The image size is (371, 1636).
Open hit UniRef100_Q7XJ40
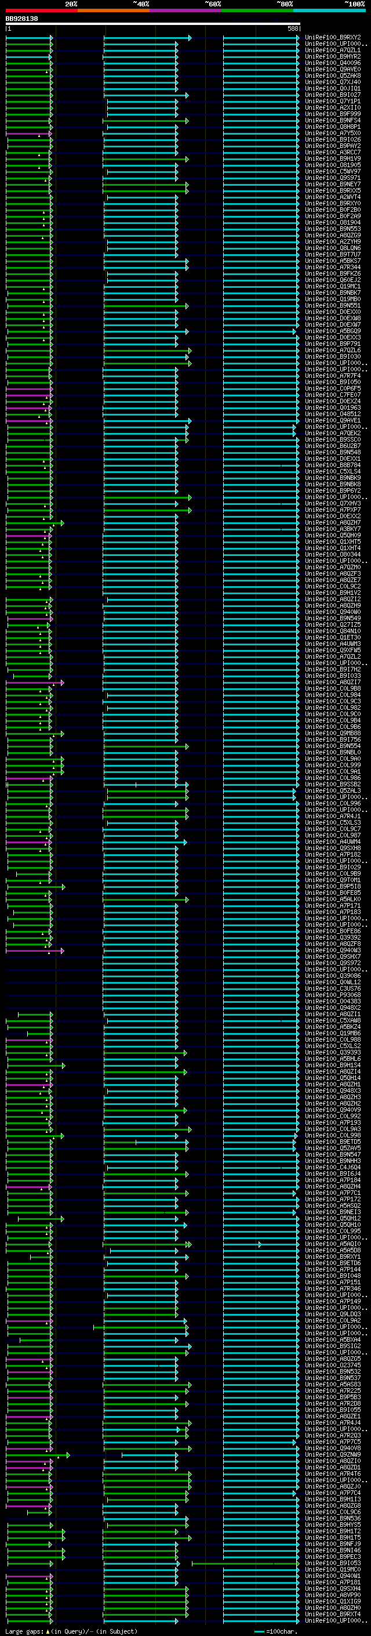(333, 82)
